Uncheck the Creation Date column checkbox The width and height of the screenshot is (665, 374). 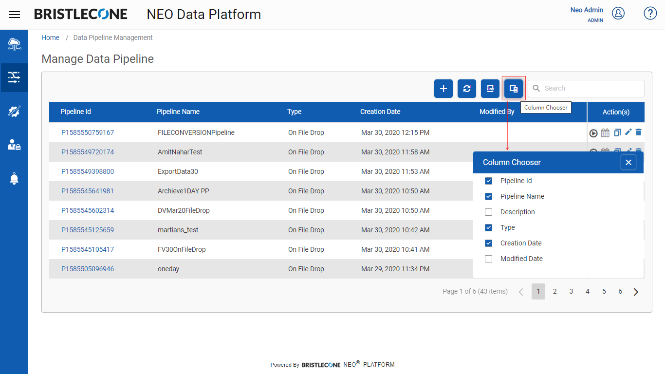(x=489, y=243)
